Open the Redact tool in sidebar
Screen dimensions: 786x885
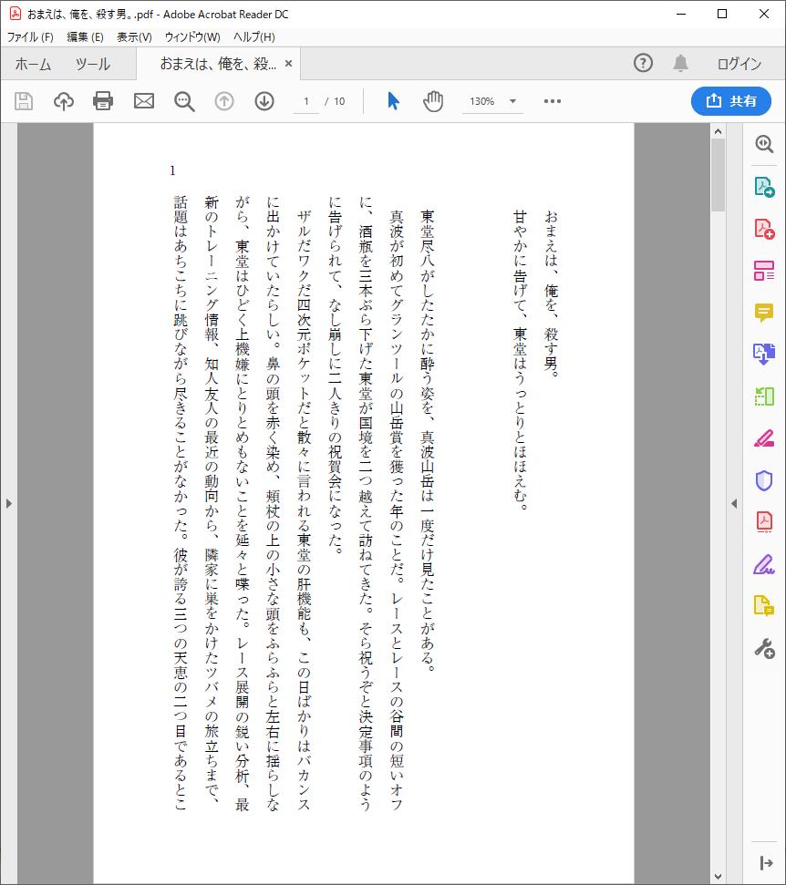764,438
